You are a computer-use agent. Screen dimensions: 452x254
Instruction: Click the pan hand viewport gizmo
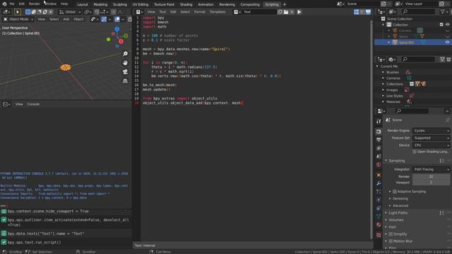click(x=125, y=63)
